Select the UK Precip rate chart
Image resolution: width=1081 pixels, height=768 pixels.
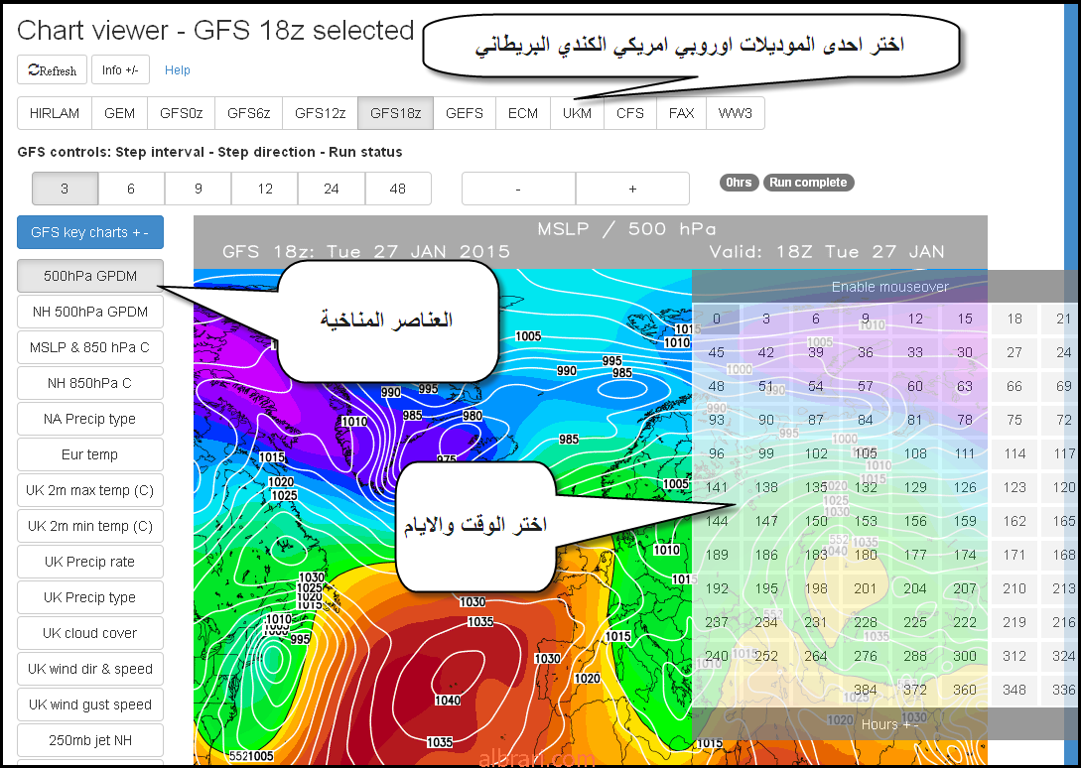coord(90,562)
